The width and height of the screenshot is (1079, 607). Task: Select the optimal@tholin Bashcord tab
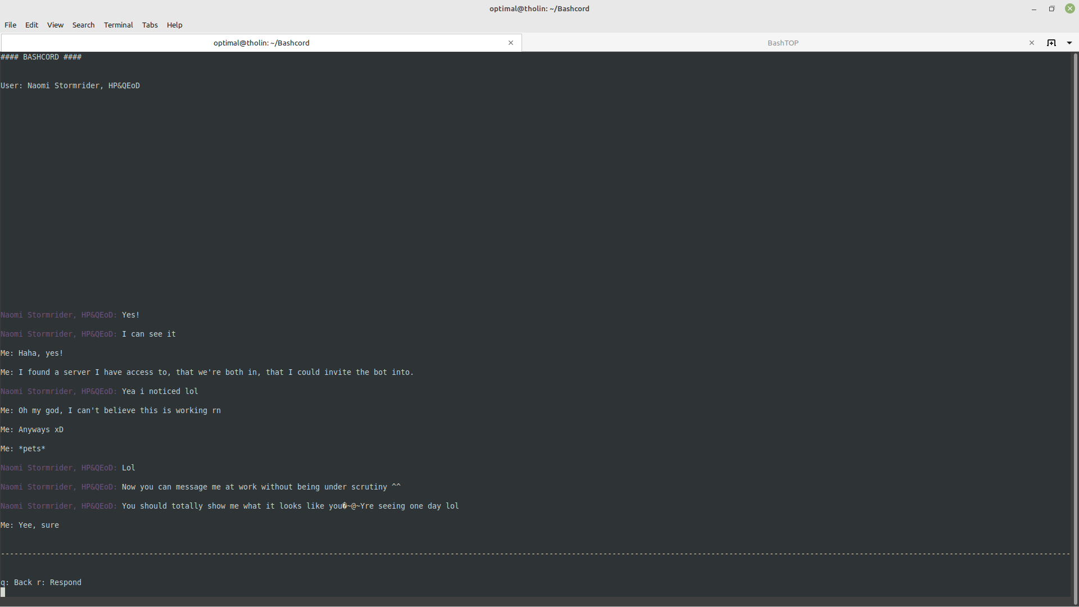(x=261, y=43)
